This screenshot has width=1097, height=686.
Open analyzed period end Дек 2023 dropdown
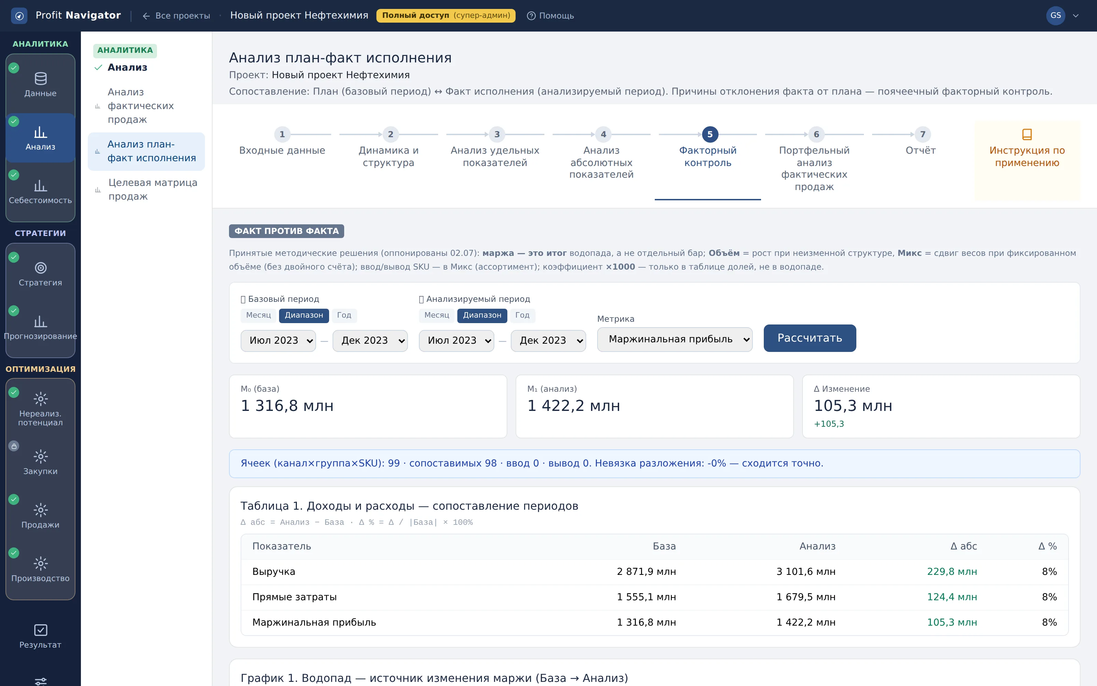[x=548, y=341]
